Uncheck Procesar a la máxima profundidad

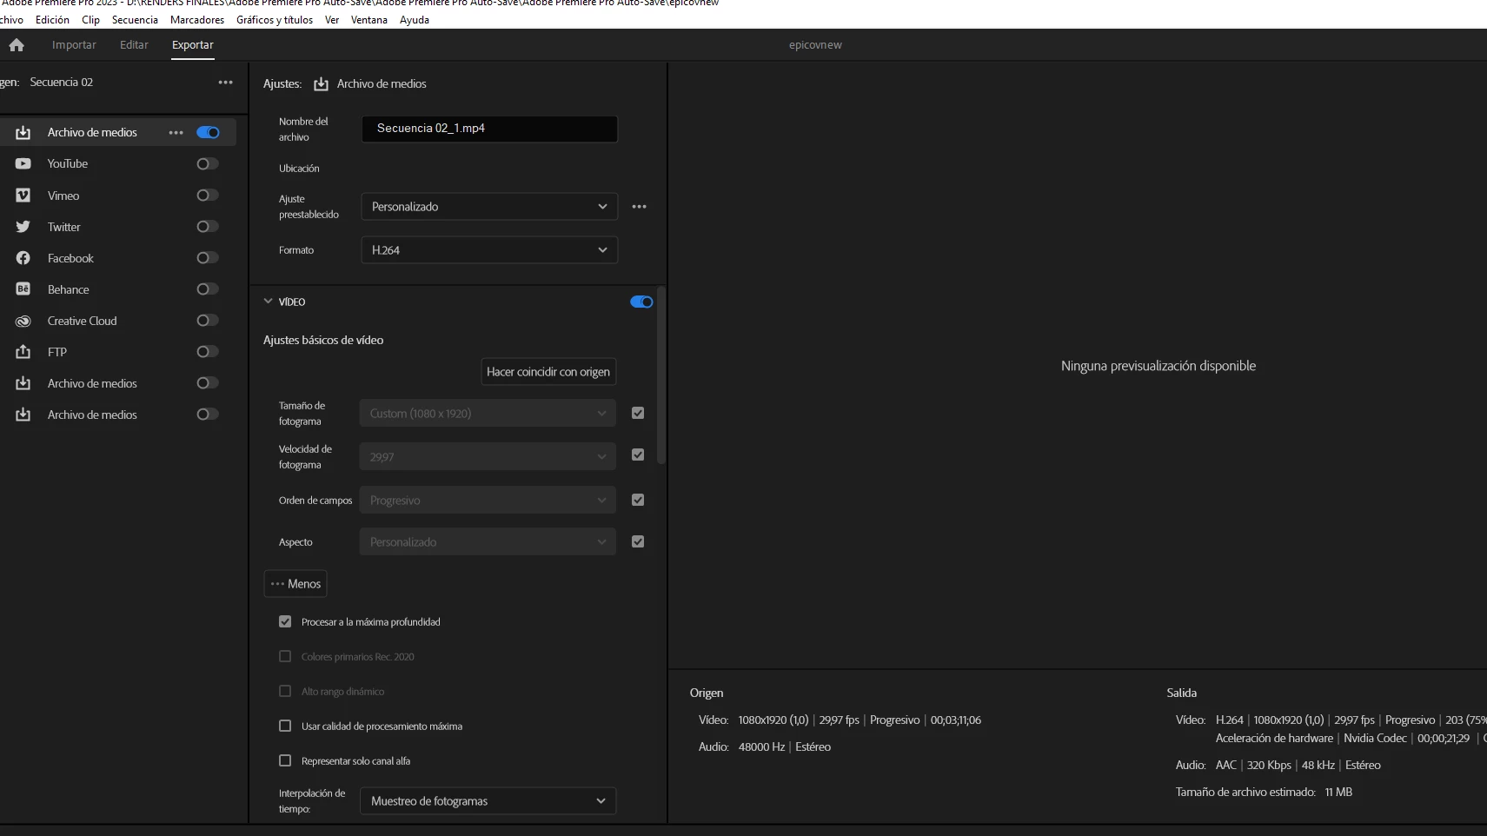click(x=285, y=622)
